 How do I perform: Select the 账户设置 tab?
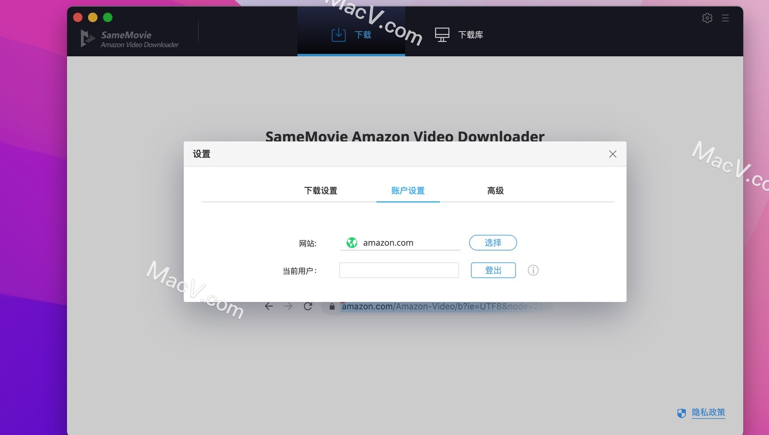click(x=408, y=191)
